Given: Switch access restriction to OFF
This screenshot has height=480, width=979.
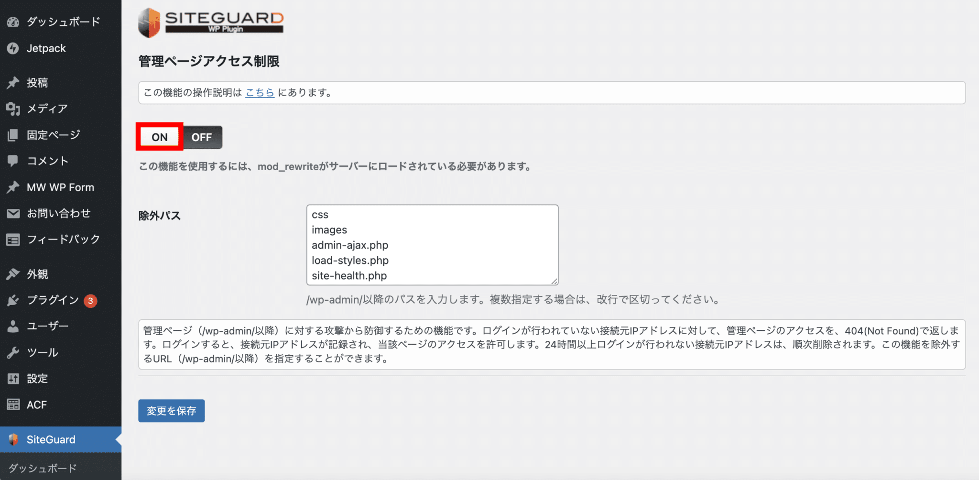Looking at the screenshot, I should 201,137.
